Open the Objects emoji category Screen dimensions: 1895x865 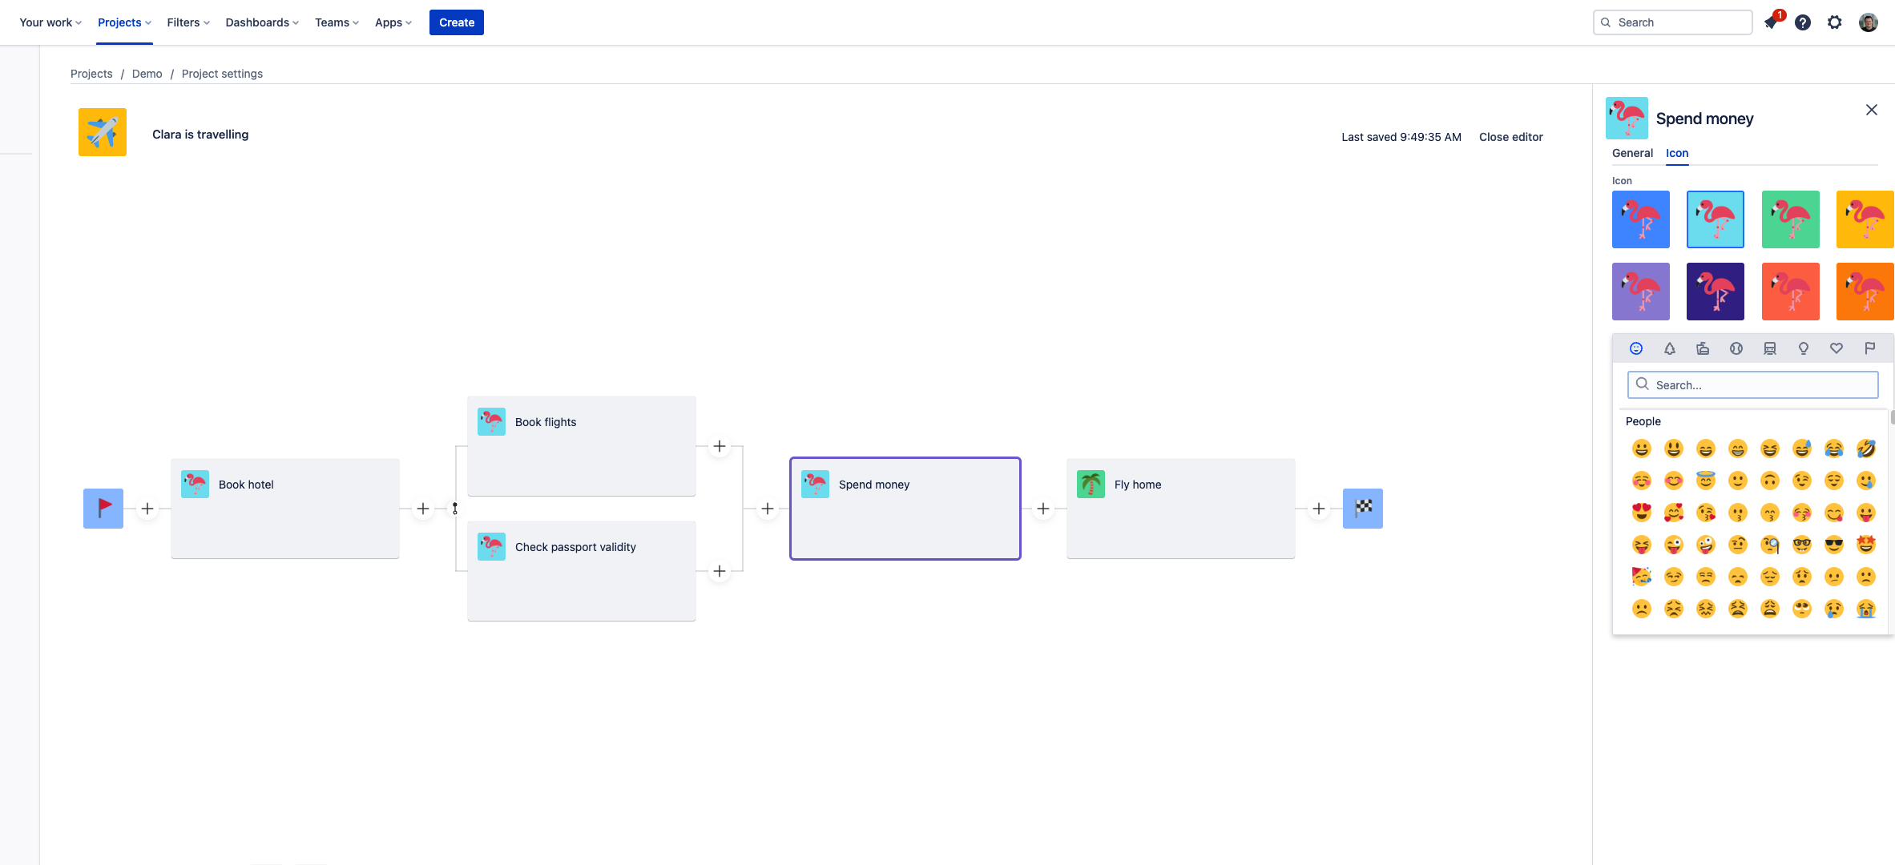pos(1804,348)
